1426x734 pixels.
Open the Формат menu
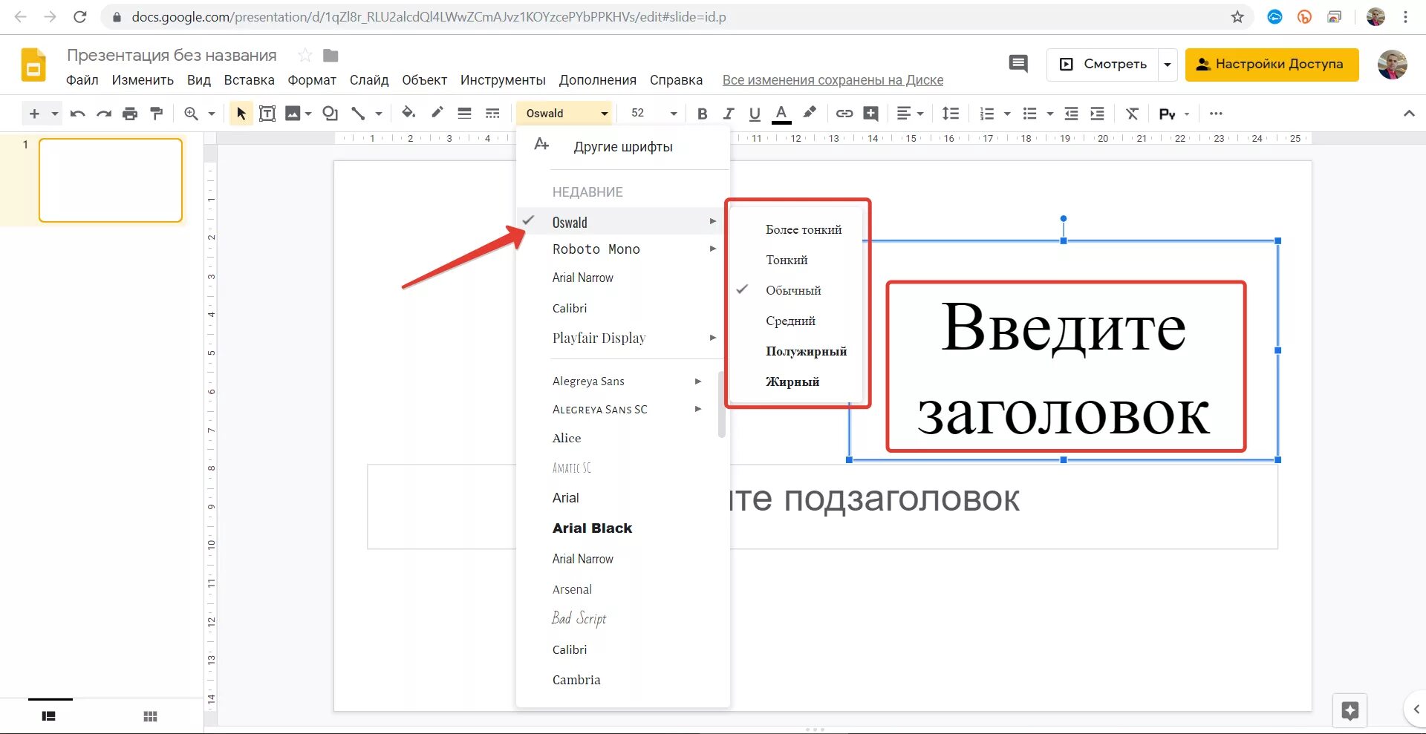click(x=312, y=80)
